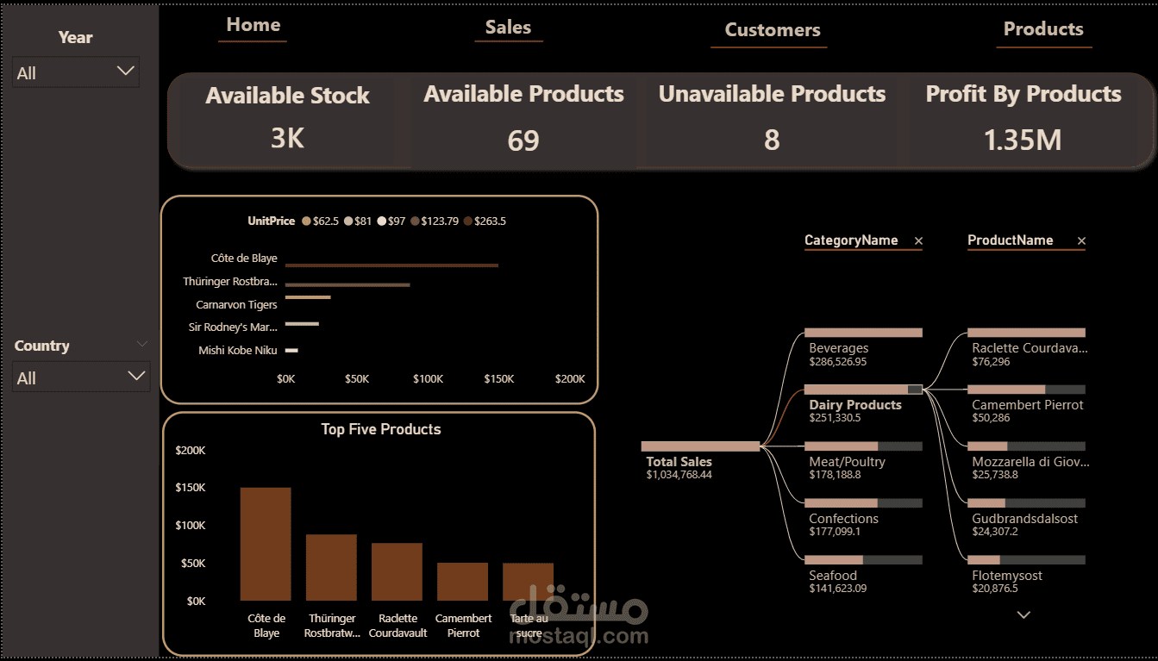Click the $141,623.09 Seafood value
Image resolution: width=1158 pixels, height=661 pixels.
tap(838, 589)
